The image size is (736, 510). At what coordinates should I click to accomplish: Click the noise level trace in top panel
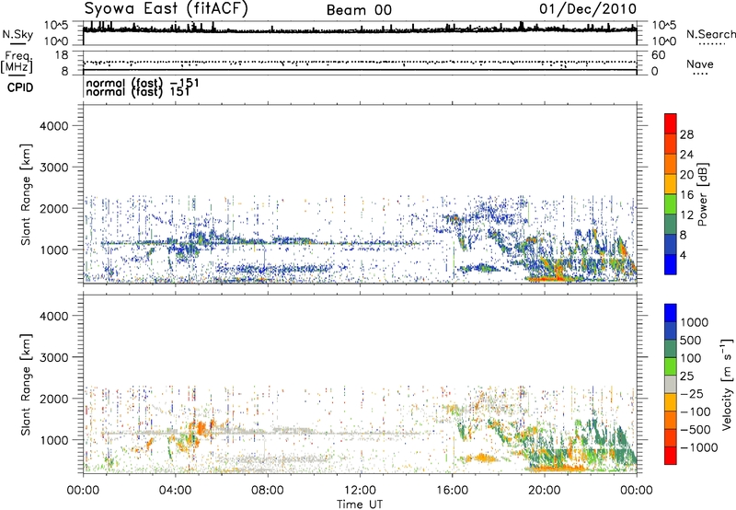pyautogui.click(x=360, y=30)
